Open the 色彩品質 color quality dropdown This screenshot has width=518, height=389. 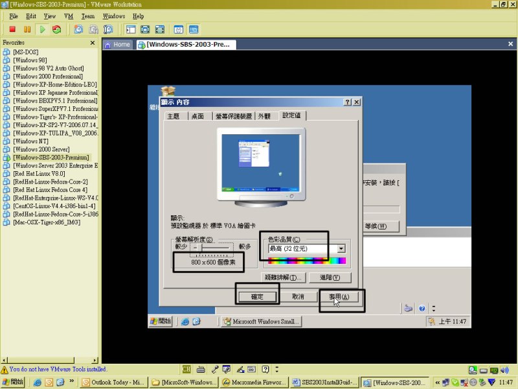[x=341, y=249]
